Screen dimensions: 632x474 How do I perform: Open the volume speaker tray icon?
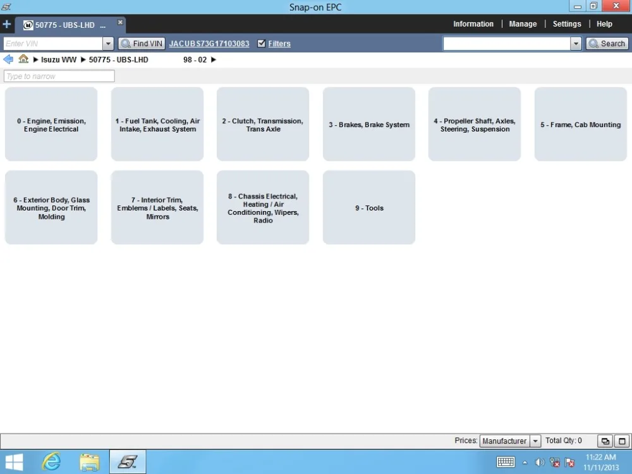(x=539, y=463)
